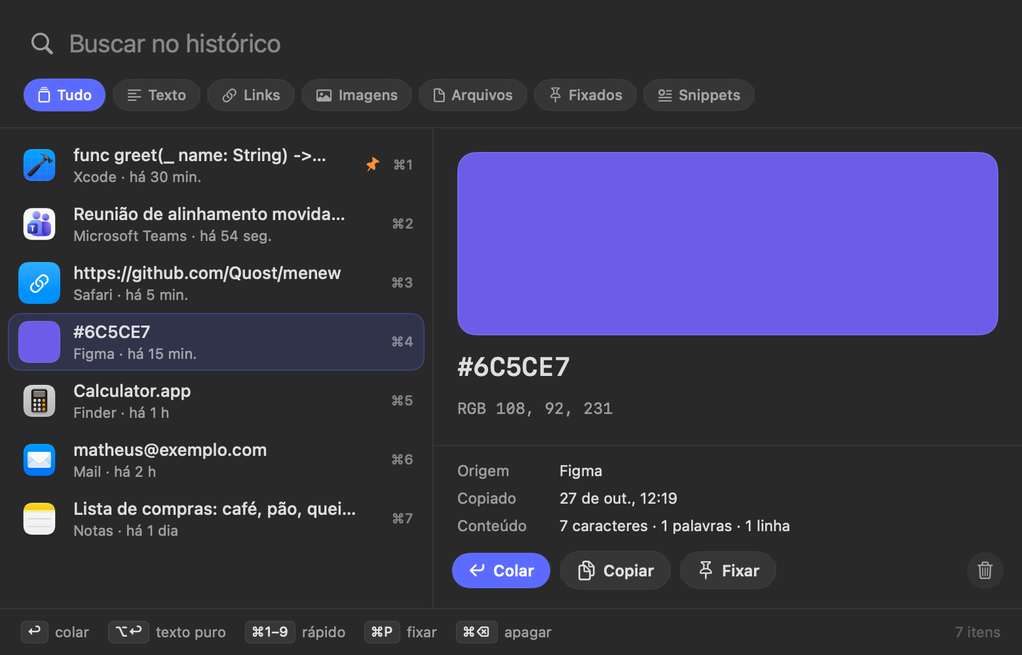Select the Calculator.app Finder entry
The height and width of the screenshot is (655, 1022).
click(216, 401)
